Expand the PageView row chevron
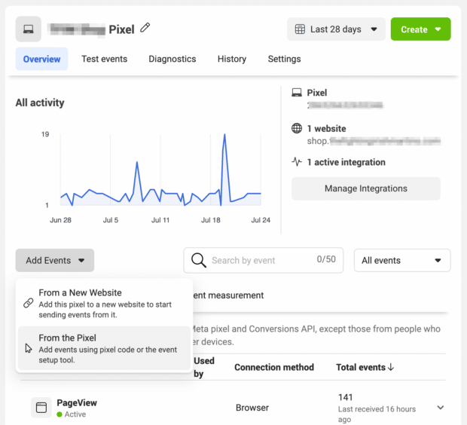The height and width of the screenshot is (425, 467). pyautogui.click(x=441, y=408)
